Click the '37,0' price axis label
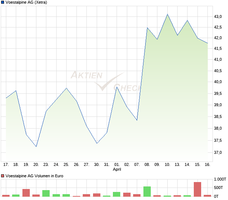The width and height of the screenshot is (228, 200). (218, 152)
